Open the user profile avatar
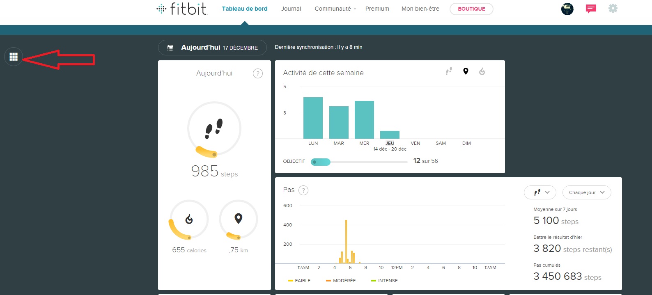Screen dimensions: 652x295 point(567,9)
